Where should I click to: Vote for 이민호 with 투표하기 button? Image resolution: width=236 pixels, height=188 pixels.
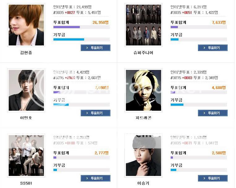click(x=96, y=113)
